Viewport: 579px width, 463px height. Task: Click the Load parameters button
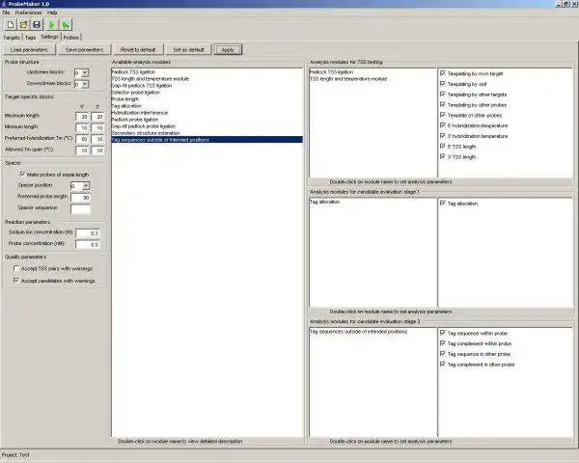coord(29,49)
